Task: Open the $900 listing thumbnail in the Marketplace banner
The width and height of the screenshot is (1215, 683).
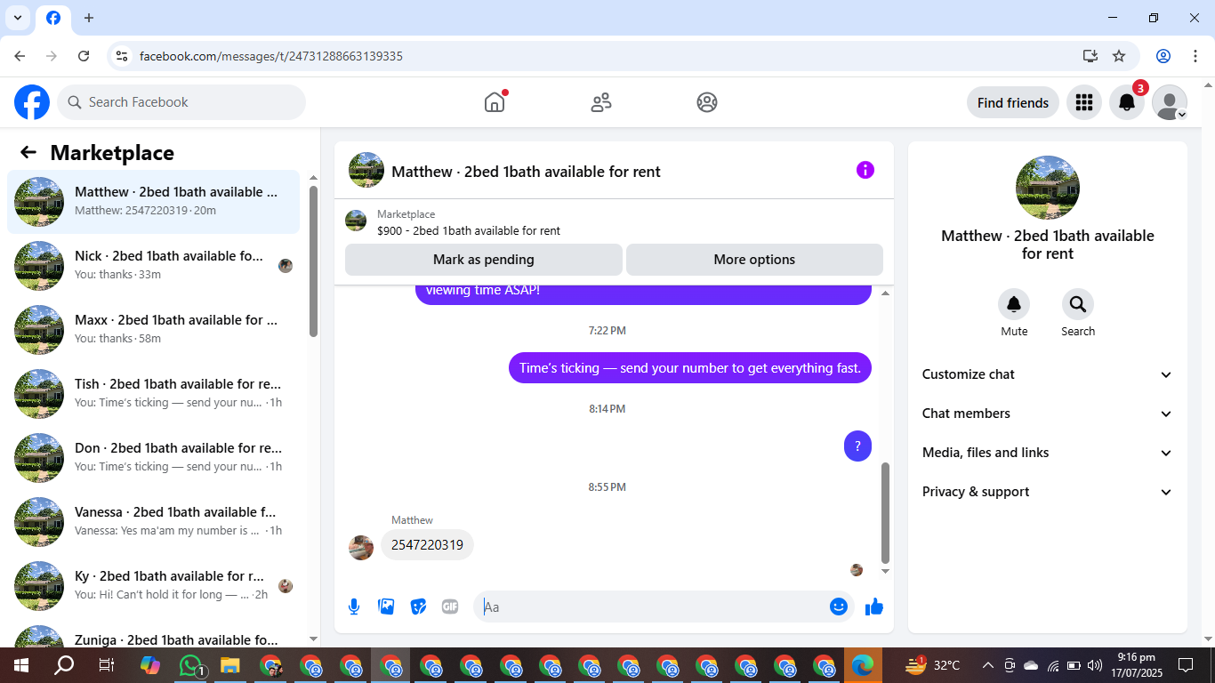Action: tap(356, 221)
